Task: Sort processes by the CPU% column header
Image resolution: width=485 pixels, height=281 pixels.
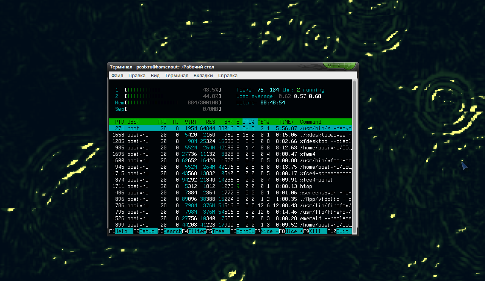Action: (249, 122)
